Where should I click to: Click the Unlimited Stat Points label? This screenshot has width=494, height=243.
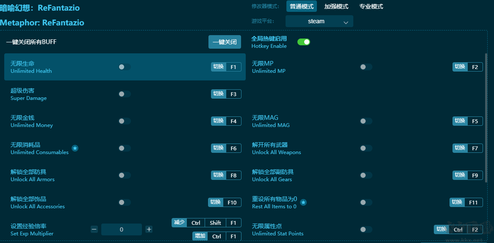[278, 234]
